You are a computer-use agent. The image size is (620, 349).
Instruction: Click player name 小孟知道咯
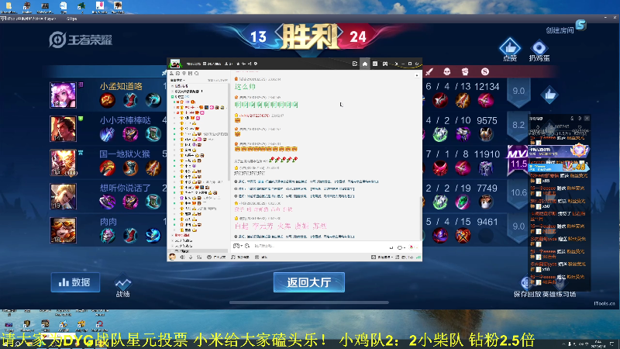[x=121, y=86]
